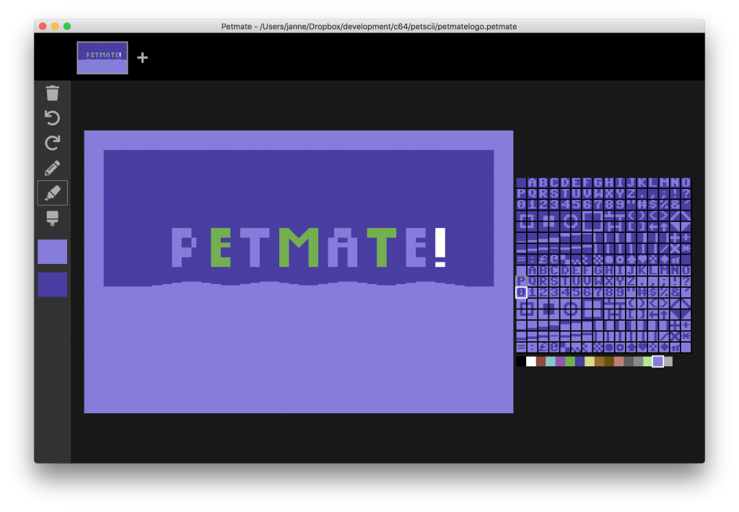
Task: Choose the '#' glyph in upper dark charset
Action: coord(642,204)
